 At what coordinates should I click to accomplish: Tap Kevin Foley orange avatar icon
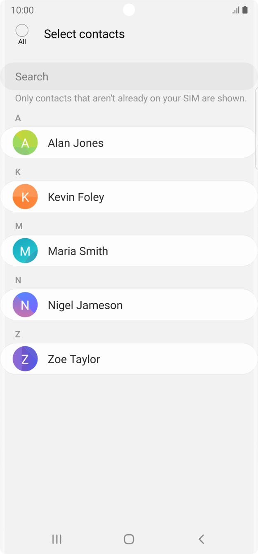tap(25, 197)
